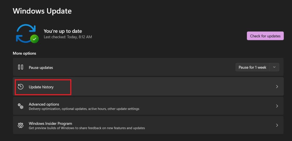Click the pause icon beside Pause updates
Screen dimensions: 292x141
(x=21, y=67)
